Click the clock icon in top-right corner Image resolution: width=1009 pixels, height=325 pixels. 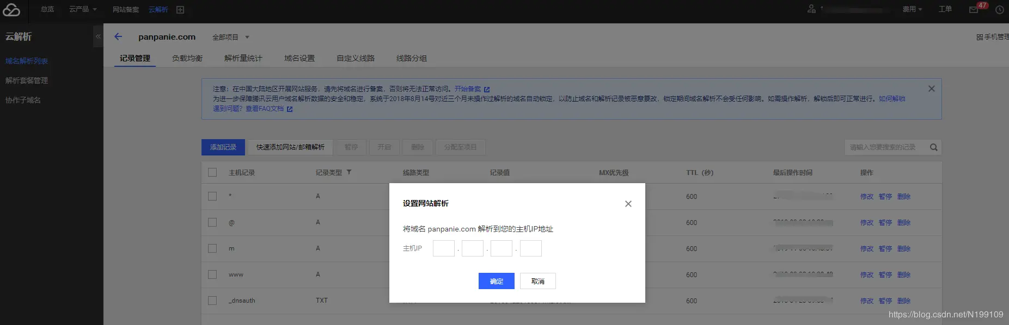[1000, 10]
